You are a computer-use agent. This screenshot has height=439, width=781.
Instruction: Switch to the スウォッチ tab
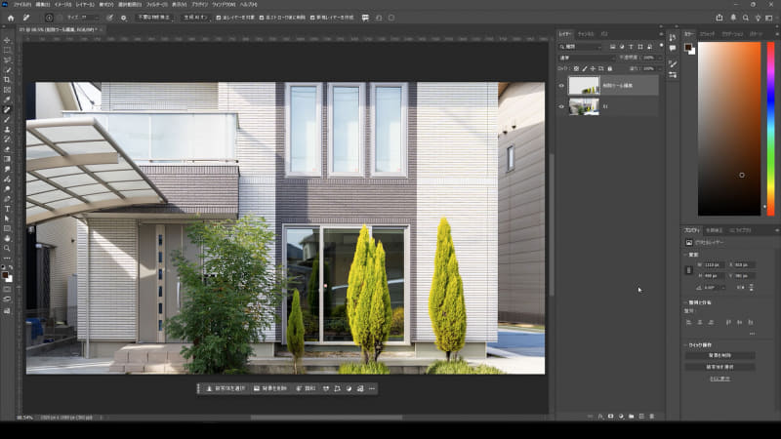[x=707, y=34]
